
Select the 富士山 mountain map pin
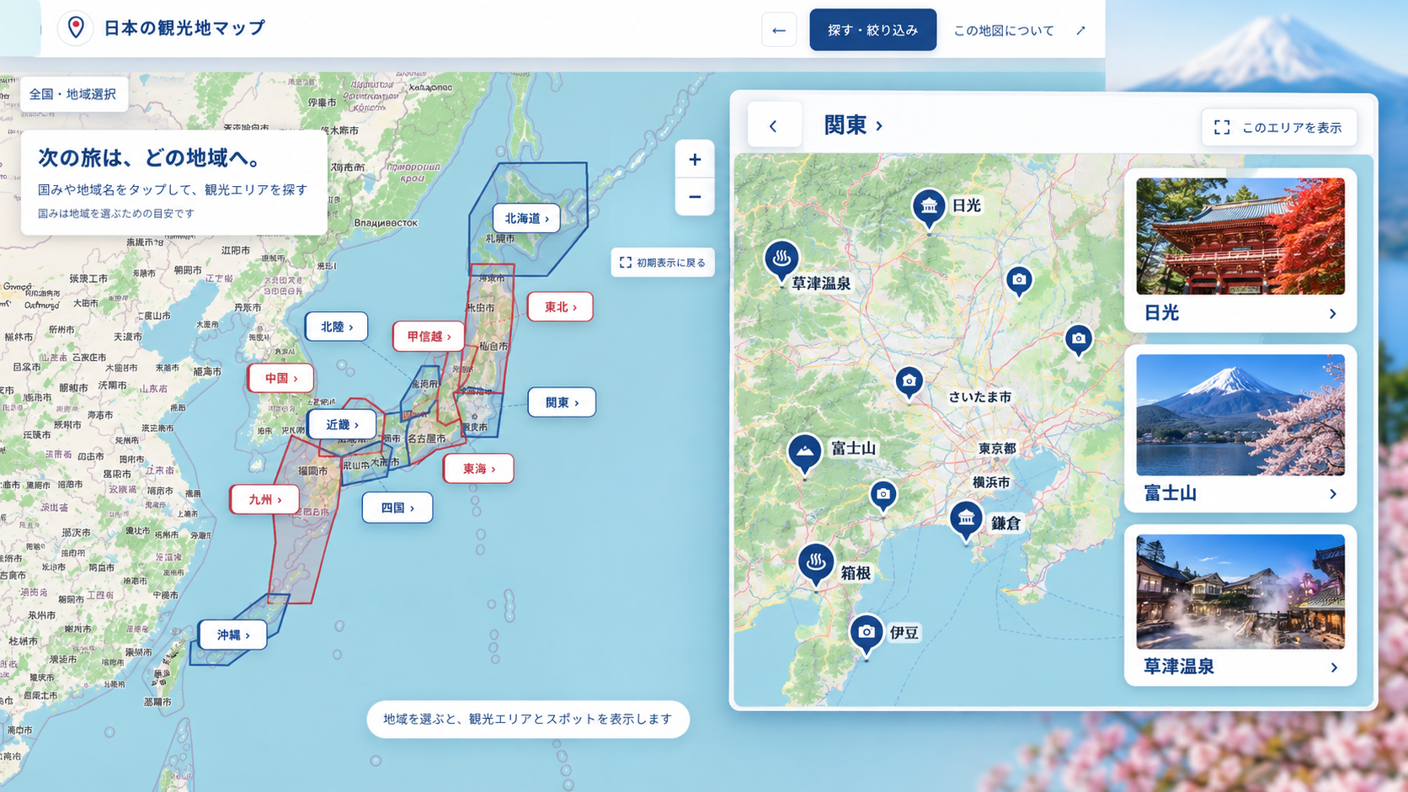pyautogui.click(x=805, y=454)
